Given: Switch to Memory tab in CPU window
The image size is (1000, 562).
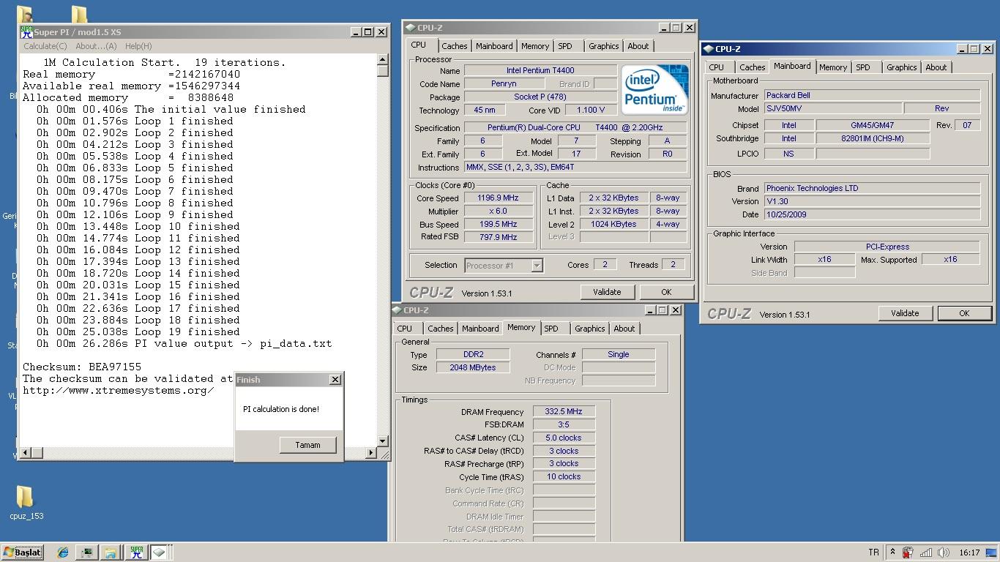Looking at the screenshot, I should [x=535, y=46].
